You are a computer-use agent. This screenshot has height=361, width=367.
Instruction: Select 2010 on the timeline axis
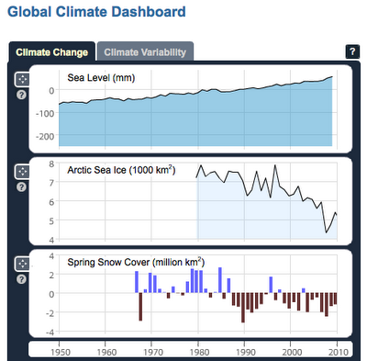pos(338,352)
